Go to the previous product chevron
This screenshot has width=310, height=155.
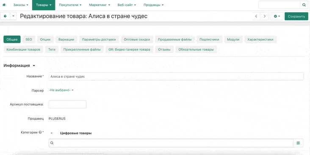[256, 17]
